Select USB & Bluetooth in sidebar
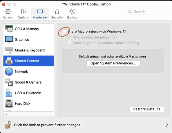Image resolution: width=172 pixels, height=133 pixels. tap(29, 93)
